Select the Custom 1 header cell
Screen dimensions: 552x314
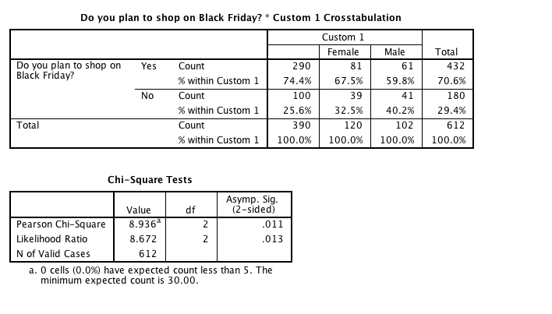coord(343,37)
